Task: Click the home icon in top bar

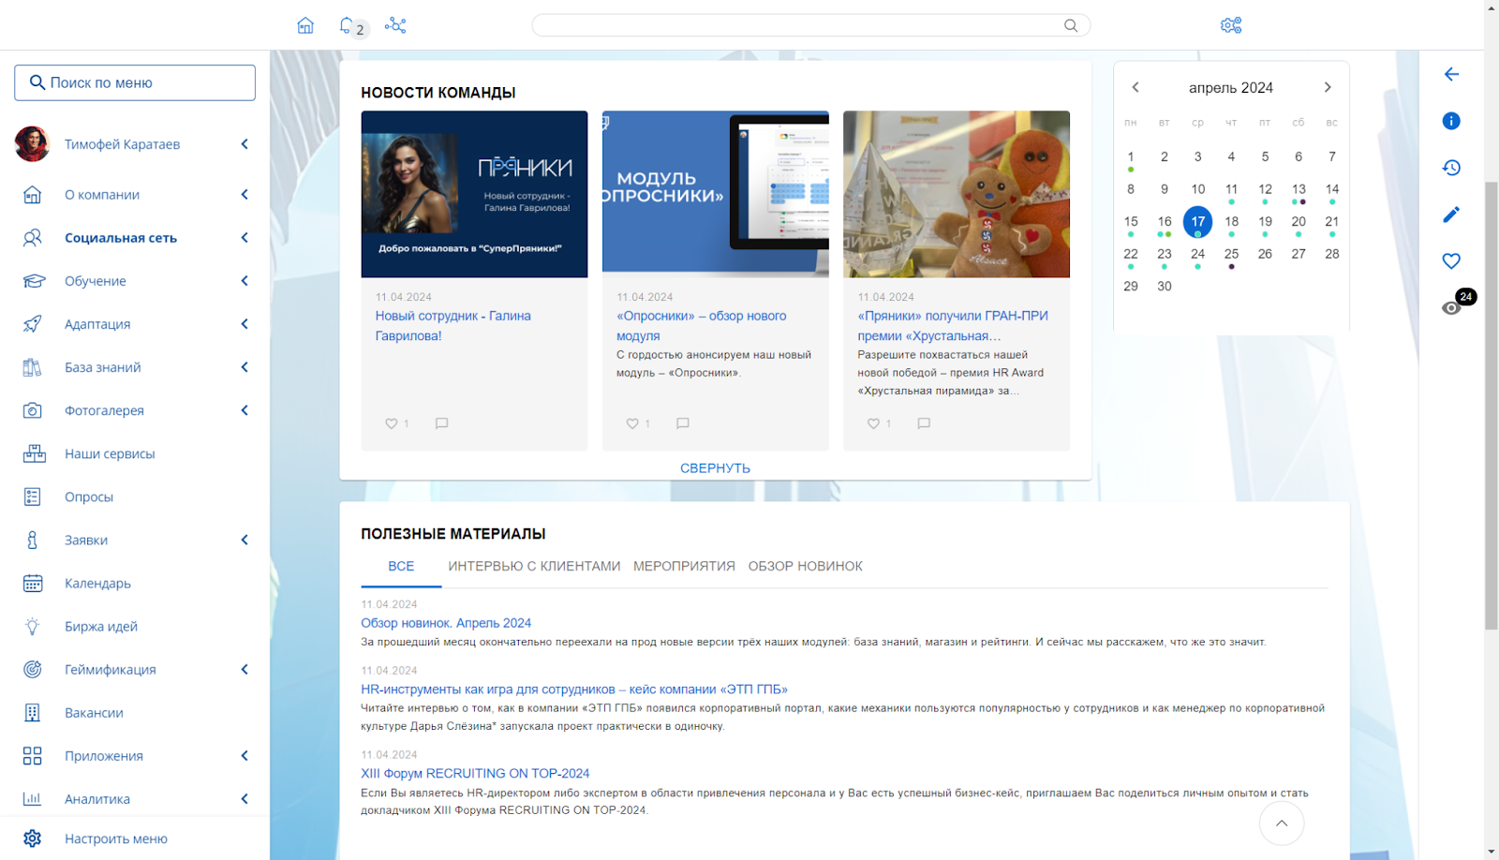Action: tap(305, 25)
